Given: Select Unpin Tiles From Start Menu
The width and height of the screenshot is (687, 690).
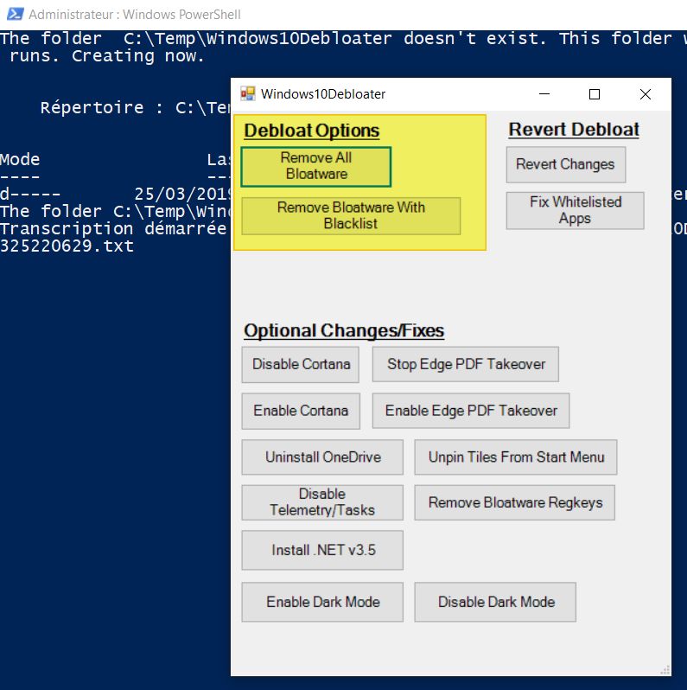Looking at the screenshot, I should (516, 457).
